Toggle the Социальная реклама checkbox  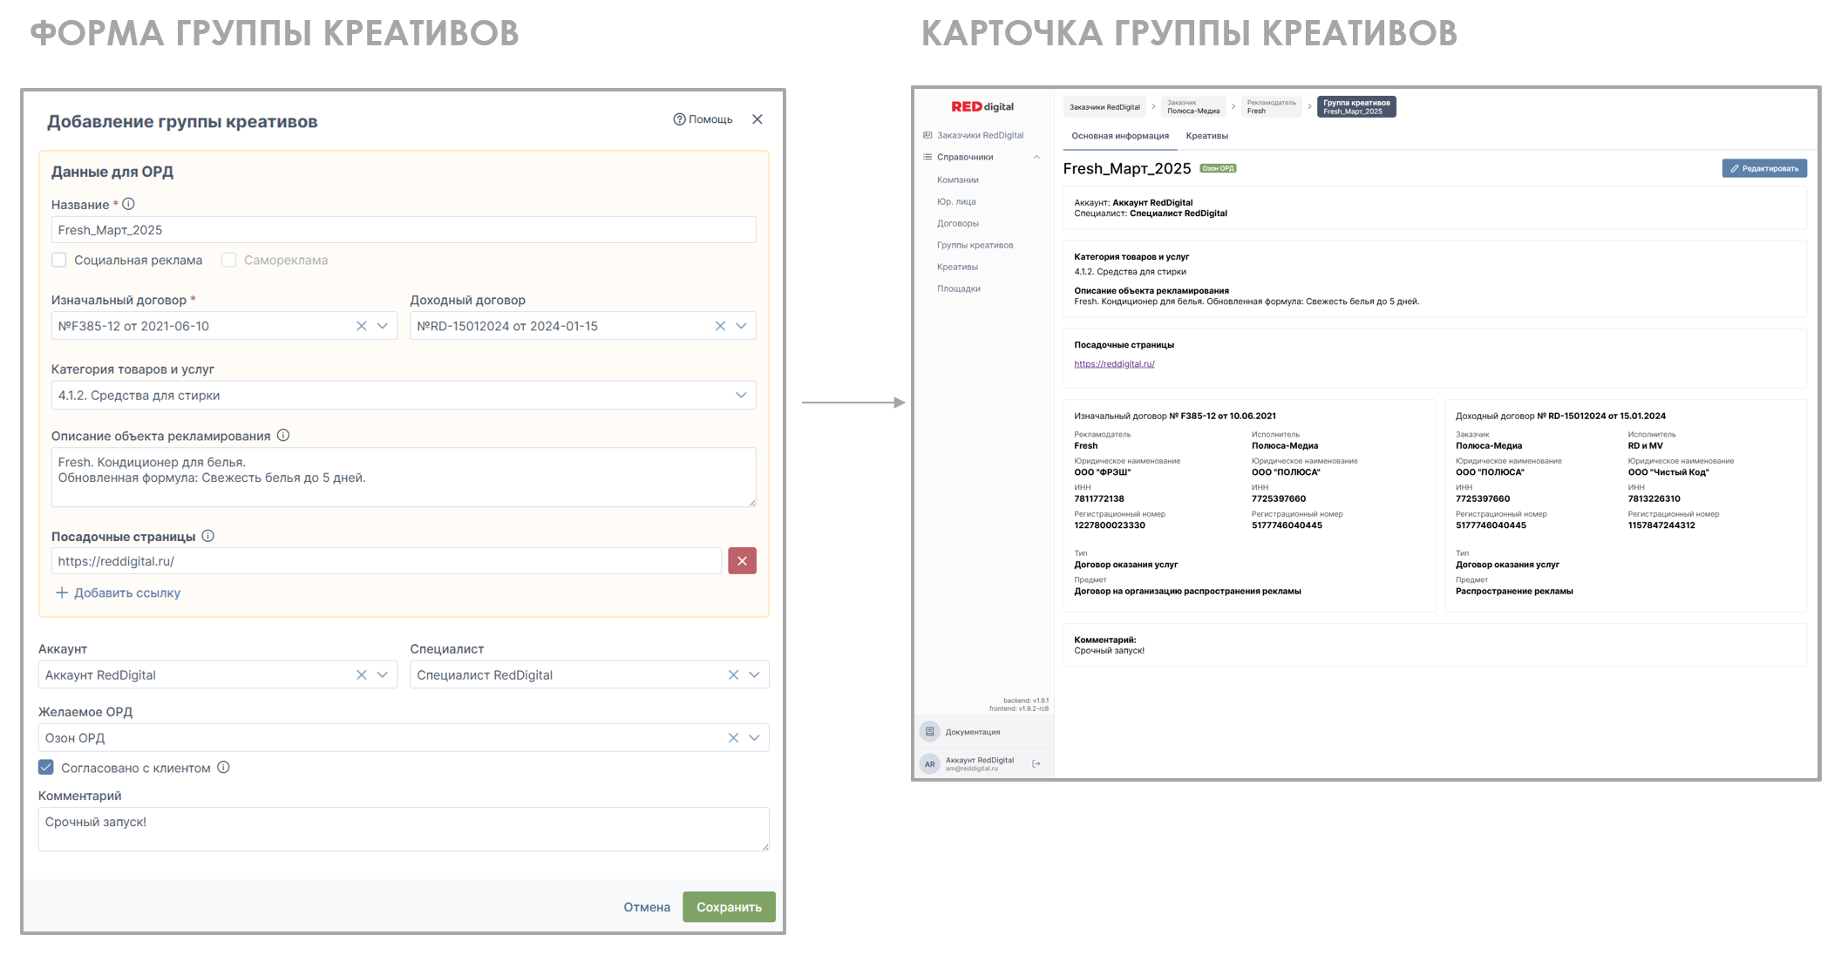[59, 260]
